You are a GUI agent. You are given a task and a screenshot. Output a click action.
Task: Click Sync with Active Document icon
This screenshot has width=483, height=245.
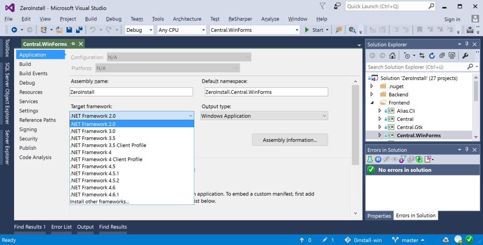point(422,55)
